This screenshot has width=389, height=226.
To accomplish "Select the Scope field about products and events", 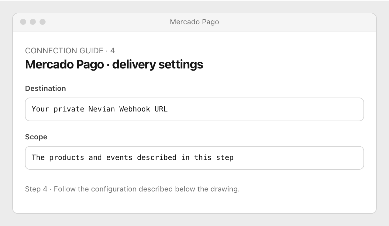I will [194, 158].
